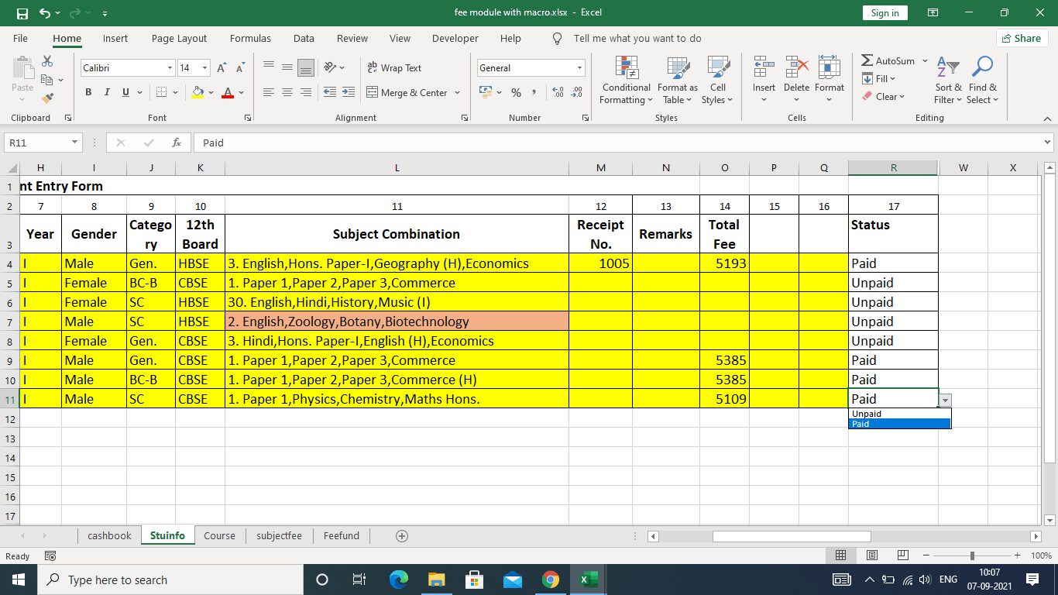1058x595 pixels.
Task: Open Fill Color yellow swatch
Action: tap(198, 92)
